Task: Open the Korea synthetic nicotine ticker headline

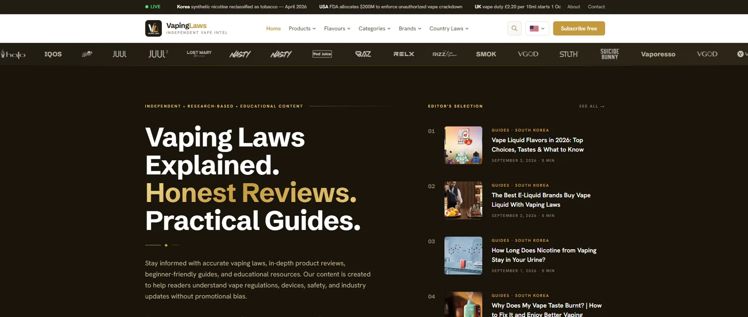Action: point(242,7)
